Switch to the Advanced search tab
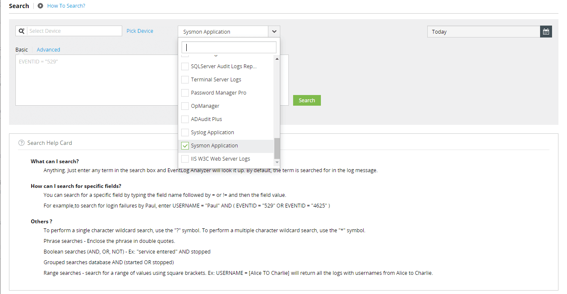 tap(48, 49)
